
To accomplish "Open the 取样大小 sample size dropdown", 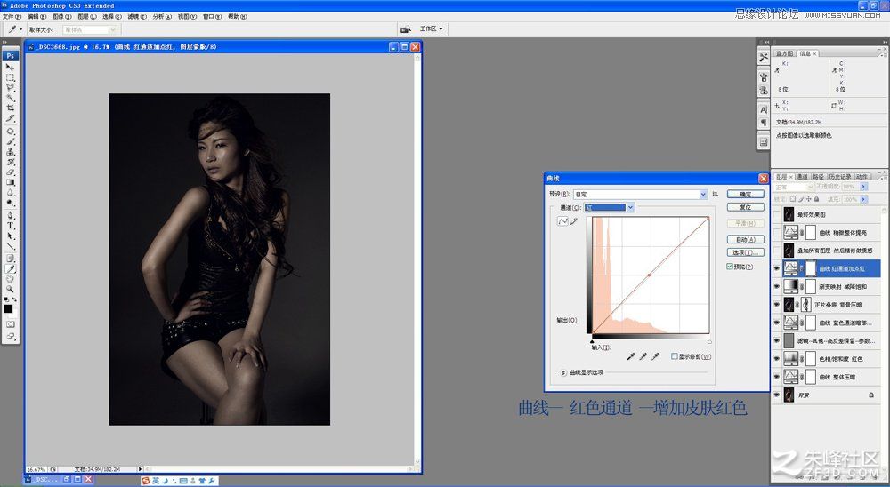I will [x=112, y=29].
